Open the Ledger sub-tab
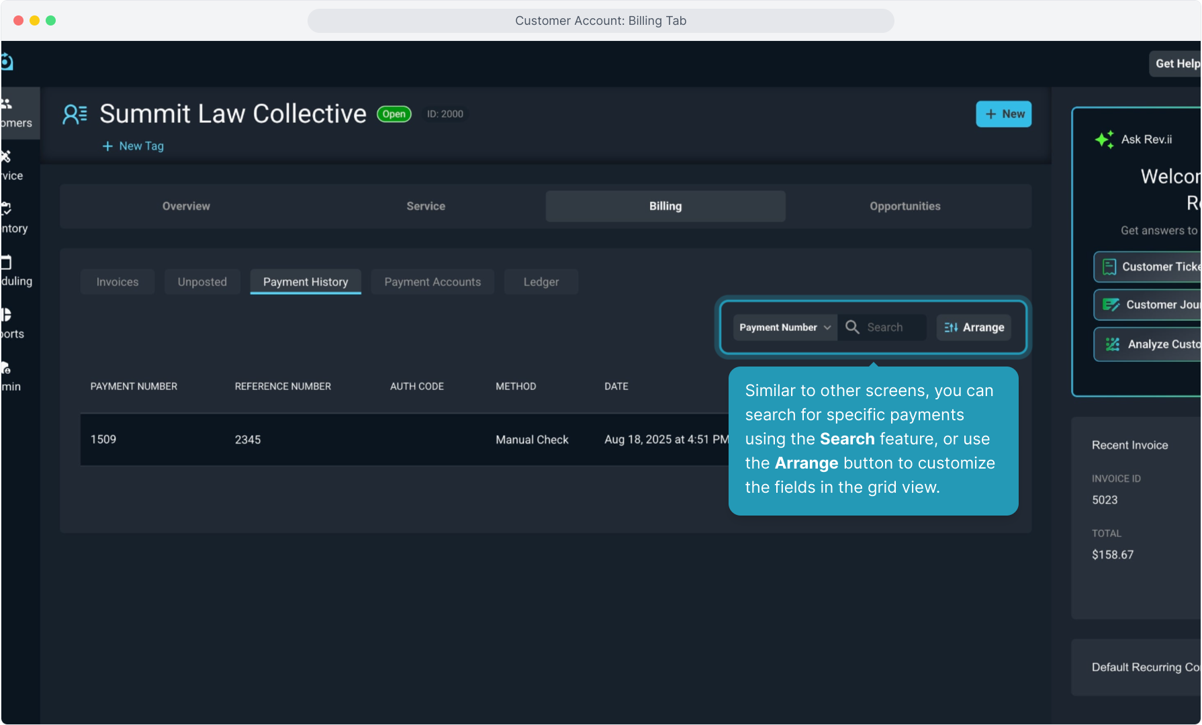 [541, 282]
